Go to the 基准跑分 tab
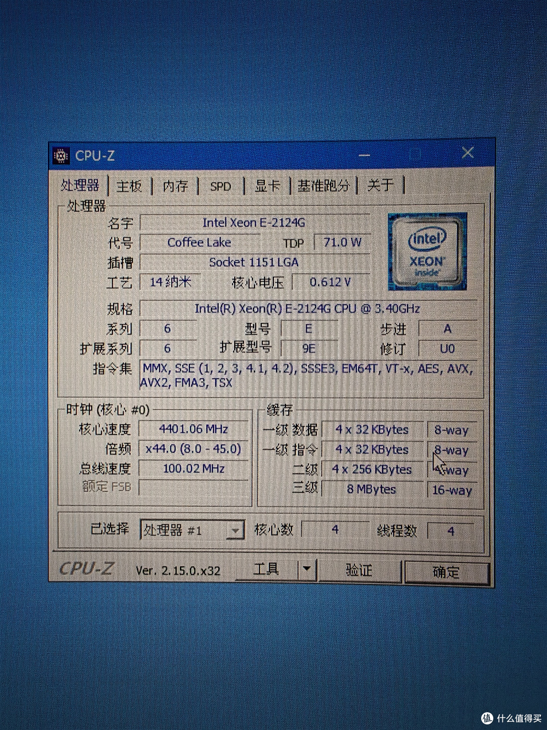Screen dimensions: 547x730 click(x=324, y=186)
